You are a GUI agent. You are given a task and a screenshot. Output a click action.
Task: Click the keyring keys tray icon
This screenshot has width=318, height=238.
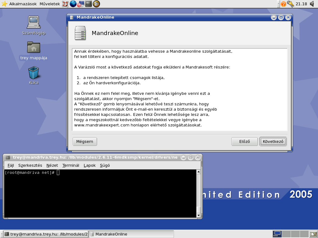tap(290, 4)
